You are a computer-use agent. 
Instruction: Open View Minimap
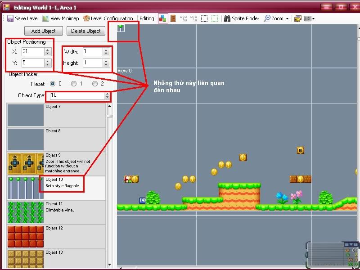point(61,18)
